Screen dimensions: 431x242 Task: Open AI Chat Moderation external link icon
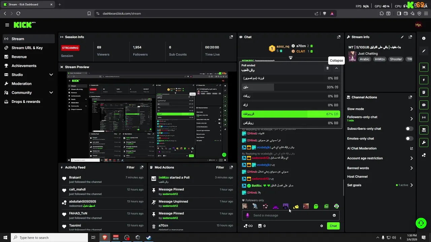tap(411, 148)
